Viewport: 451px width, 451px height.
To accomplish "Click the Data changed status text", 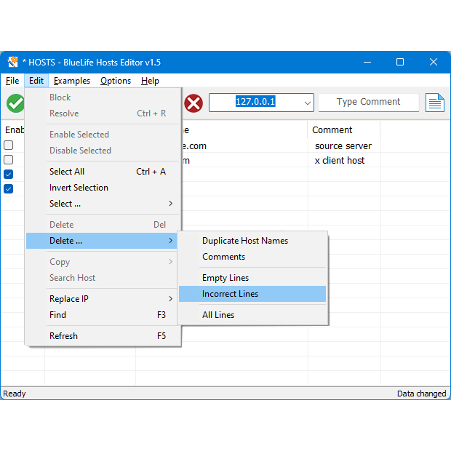I will pyautogui.click(x=421, y=394).
